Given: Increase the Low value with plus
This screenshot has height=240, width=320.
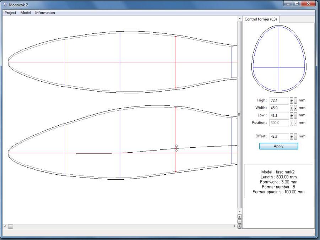Looking at the screenshot, I should (x=292, y=115).
